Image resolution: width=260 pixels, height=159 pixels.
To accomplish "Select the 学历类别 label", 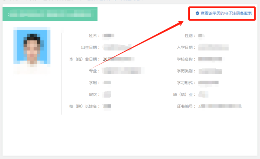I will tap(185, 71).
